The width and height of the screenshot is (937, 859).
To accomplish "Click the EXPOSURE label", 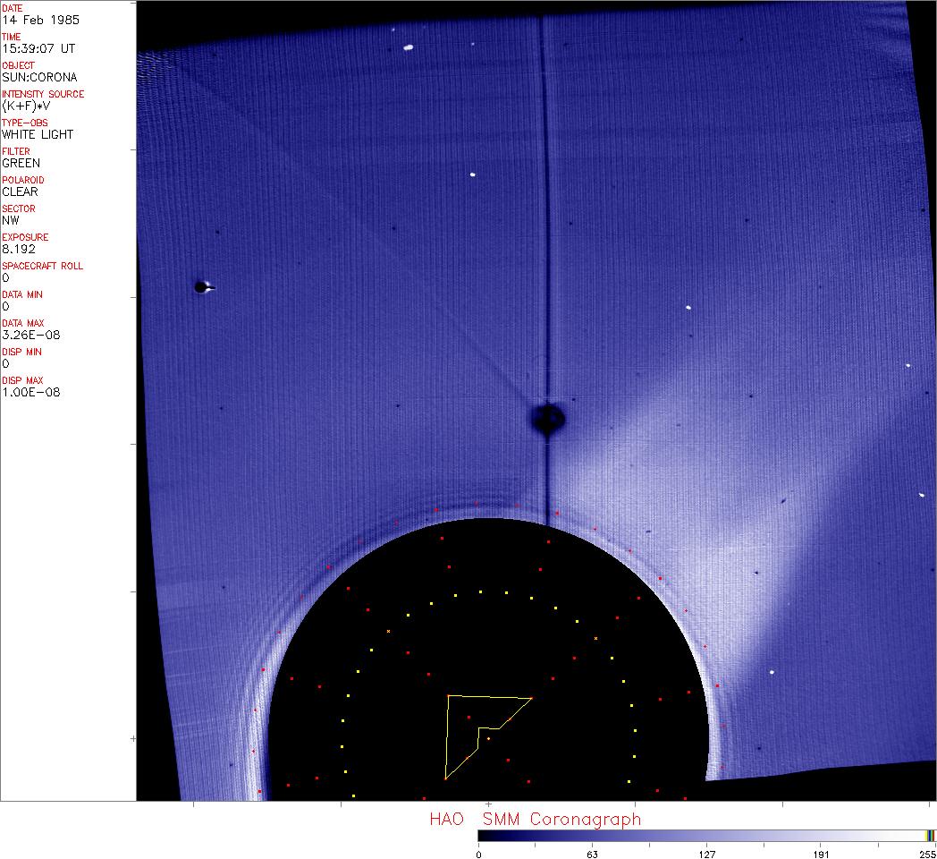I will 25,238.
